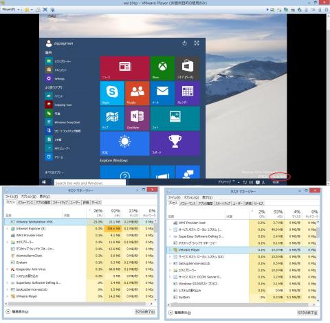330x323 pixels.
Task: Open File menu in 26% CPU Task Manager
Action: (12, 197)
